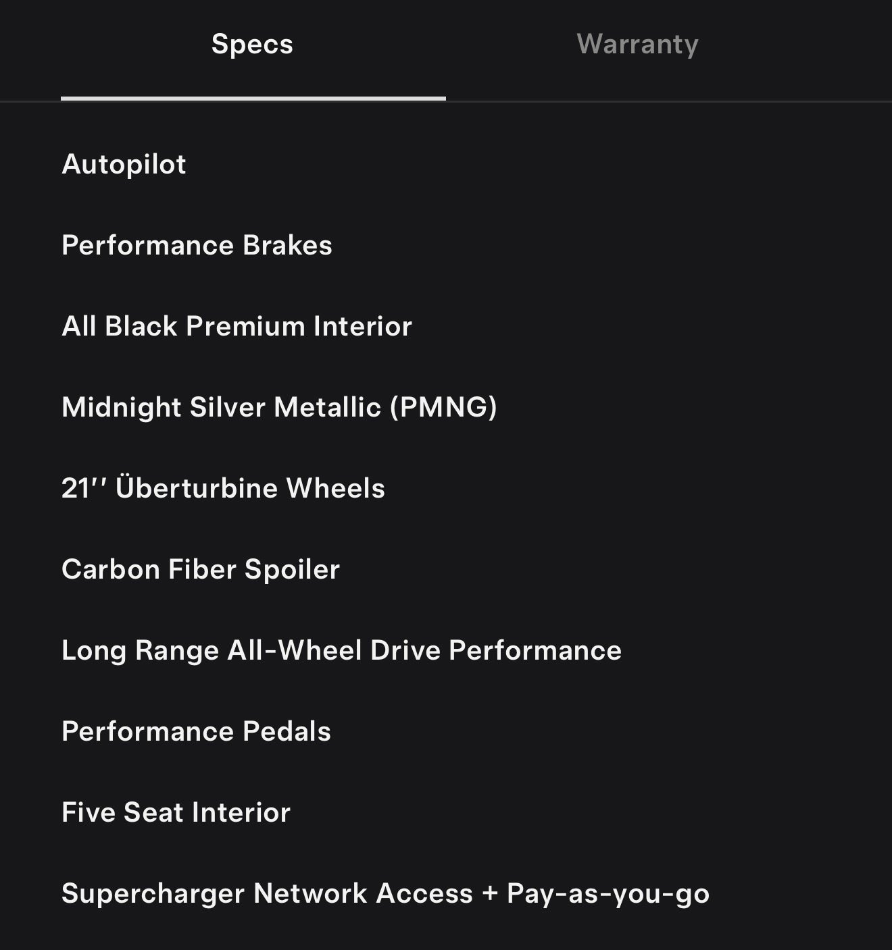This screenshot has height=950, width=892.
Task: Select the Carbon Fiber Spoiler item
Action: tap(201, 569)
